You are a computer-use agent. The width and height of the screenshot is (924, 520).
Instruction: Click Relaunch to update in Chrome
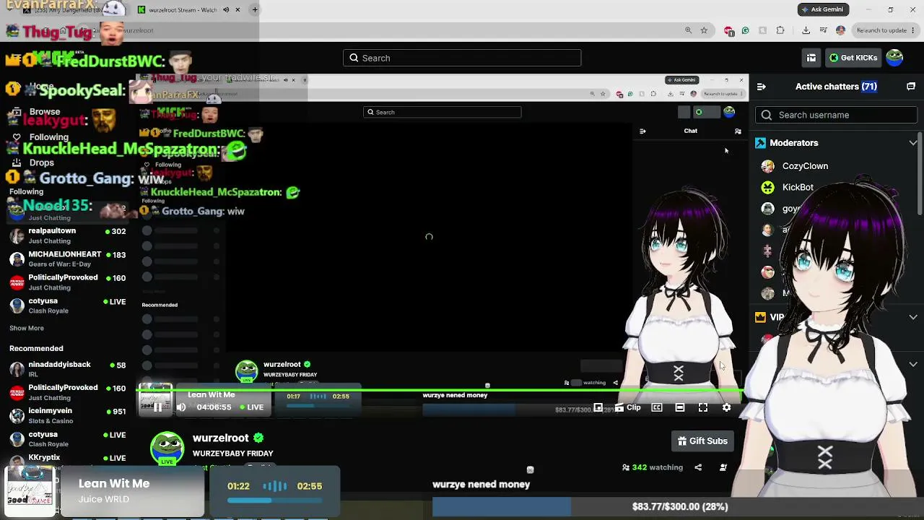click(881, 30)
